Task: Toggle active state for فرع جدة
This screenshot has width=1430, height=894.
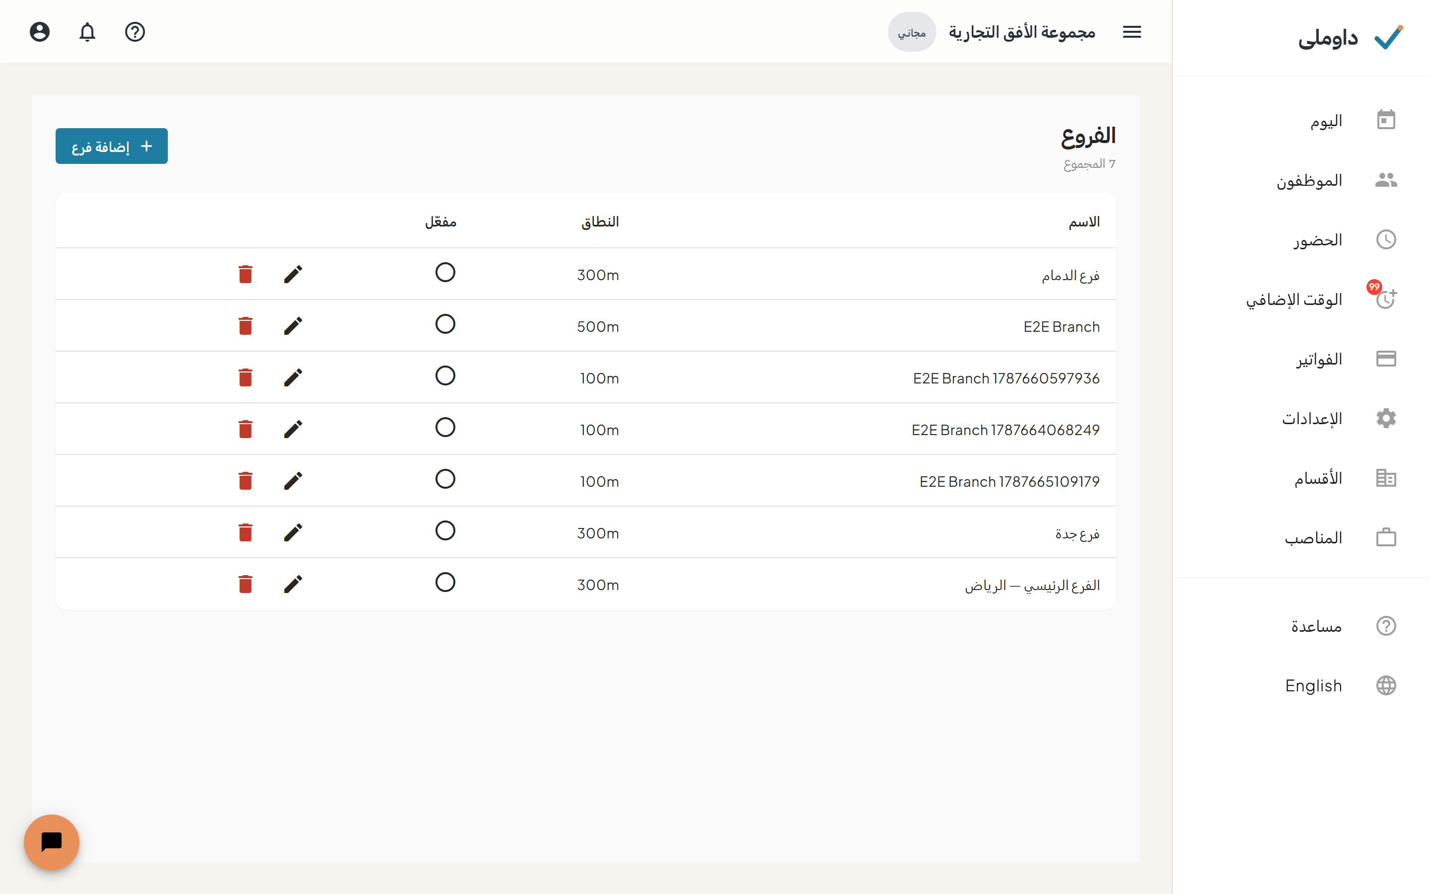Action: point(445,530)
